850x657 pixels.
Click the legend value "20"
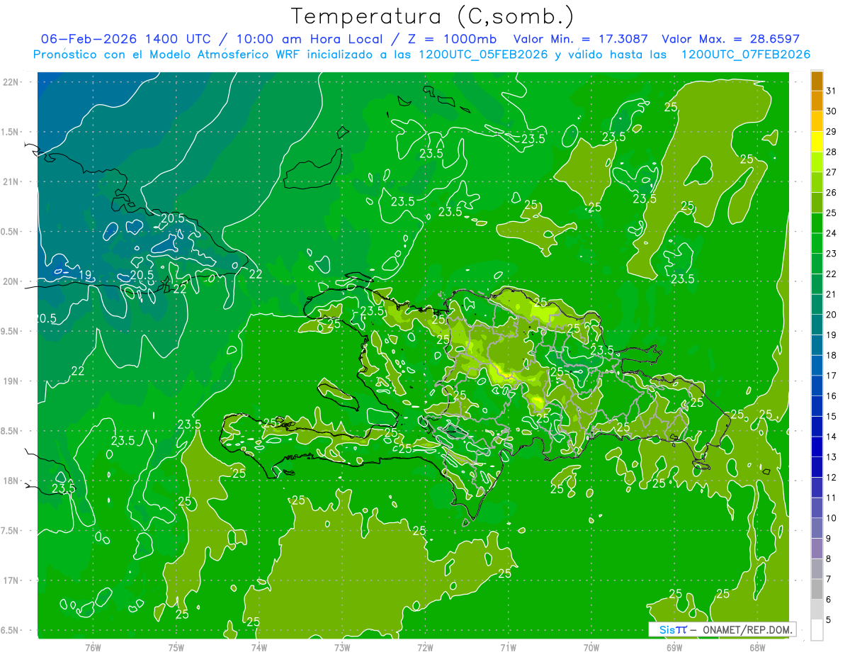[832, 315]
